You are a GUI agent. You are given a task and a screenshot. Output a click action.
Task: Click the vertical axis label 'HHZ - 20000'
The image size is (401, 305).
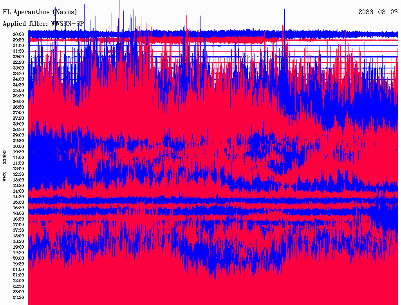point(5,166)
